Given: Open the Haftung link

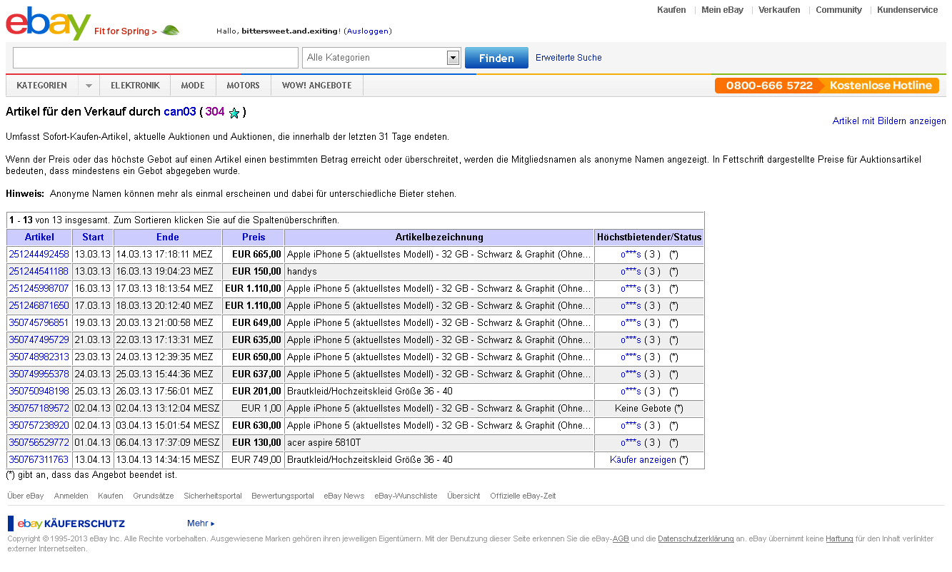Looking at the screenshot, I should click(839, 539).
